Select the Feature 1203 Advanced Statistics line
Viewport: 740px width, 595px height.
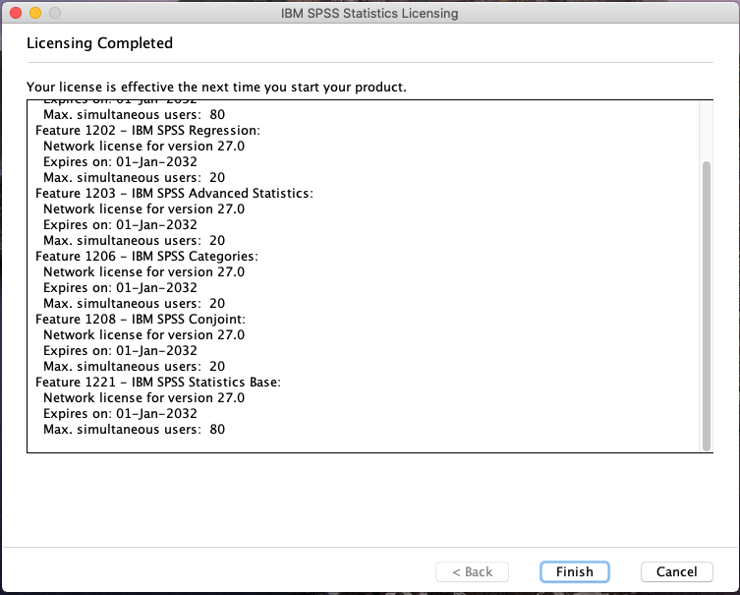coord(174,193)
